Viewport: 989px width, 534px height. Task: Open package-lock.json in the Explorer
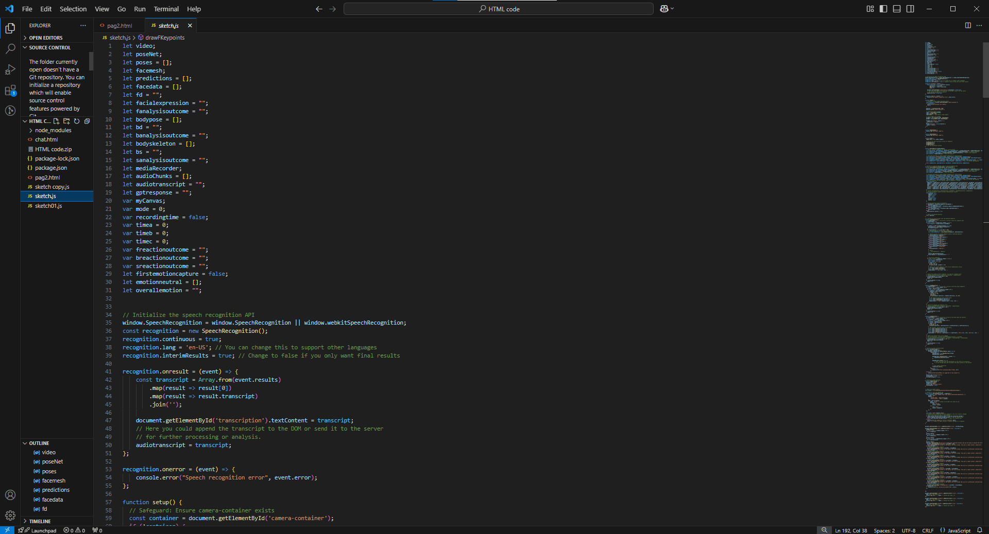[57, 158]
